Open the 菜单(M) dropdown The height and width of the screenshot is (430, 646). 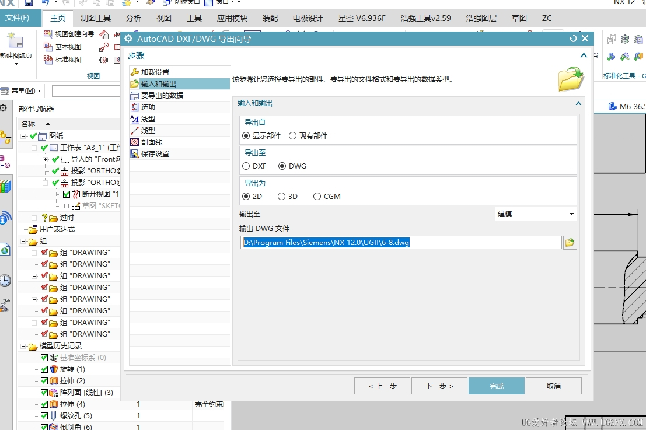click(22, 90)
